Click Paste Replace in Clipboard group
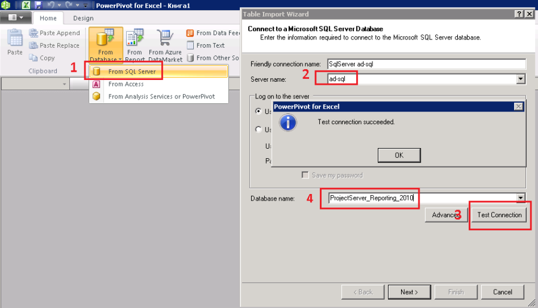The image size is (538, 308). [x=54, y=45]
